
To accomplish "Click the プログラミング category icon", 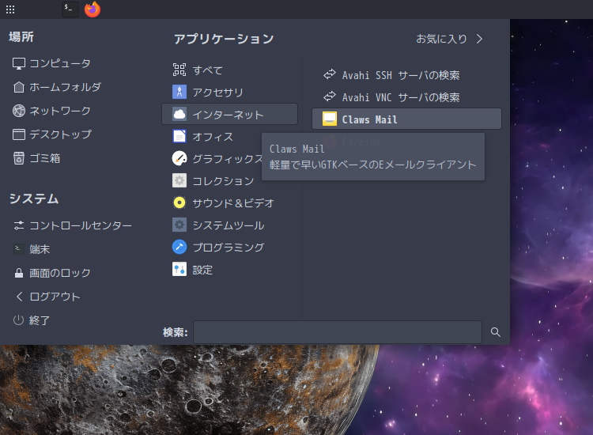I will 179,247.
